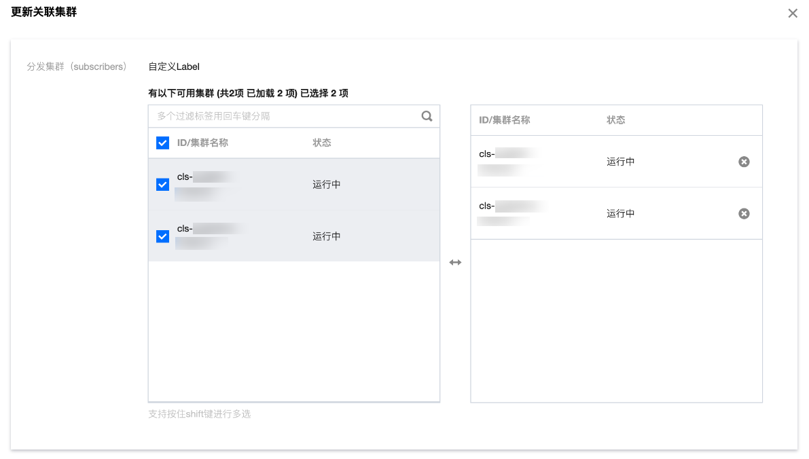
Task: Remove the second selected cluster
Action: [x=744, y=213]
